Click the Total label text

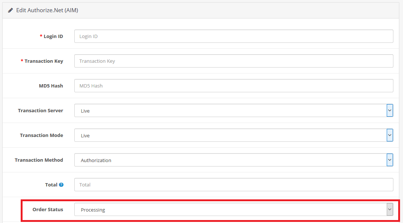point(51,185)
